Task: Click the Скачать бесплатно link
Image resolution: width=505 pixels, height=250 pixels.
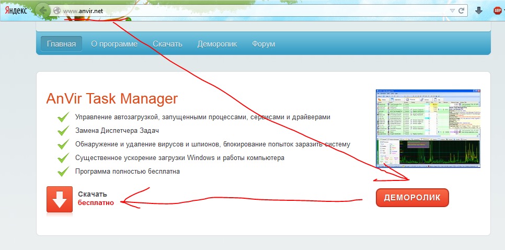Action: click(x=96, y=198)
